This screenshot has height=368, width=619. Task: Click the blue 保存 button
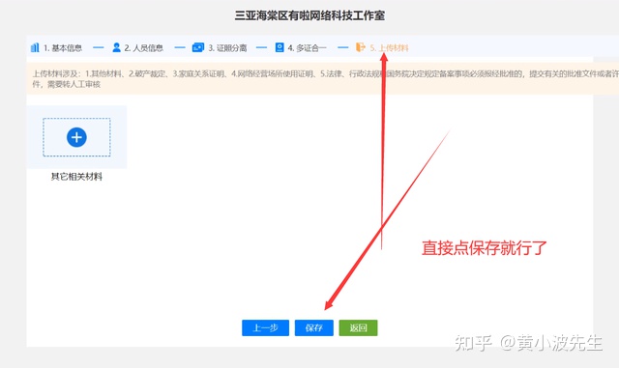click(313, 327)
